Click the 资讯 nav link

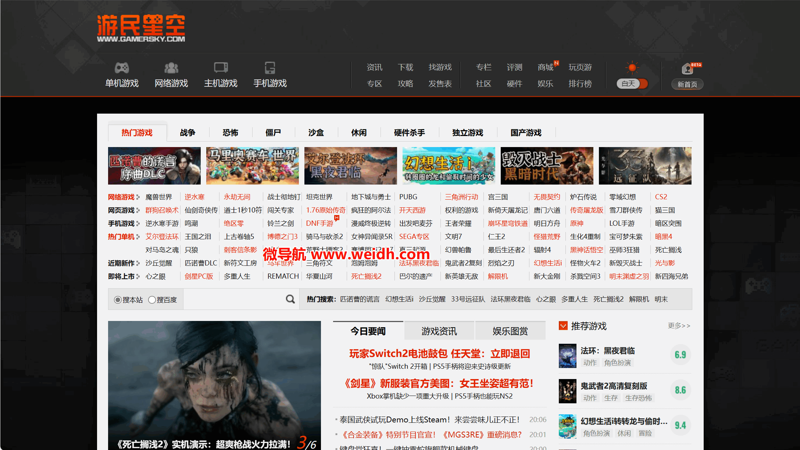tap(374, 67)
